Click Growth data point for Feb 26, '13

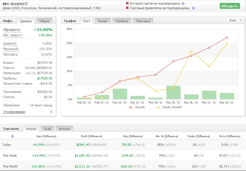(x=84, y=97)
